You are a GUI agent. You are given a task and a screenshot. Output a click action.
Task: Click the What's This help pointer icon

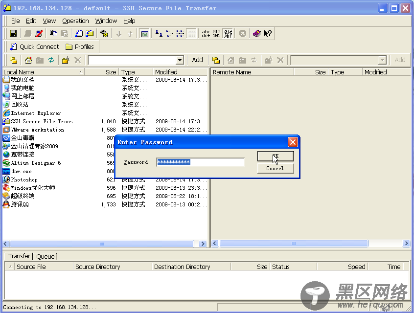coord(268,34)
